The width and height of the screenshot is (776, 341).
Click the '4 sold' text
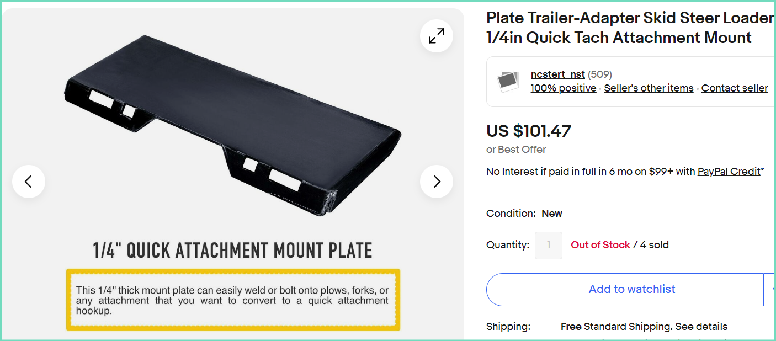tap(654, 245)
